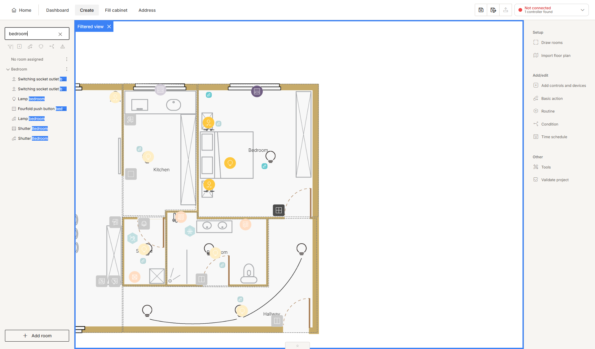The image size is (595, 349).
Task: Click Draw rooms in Setup
Action: [548, 43]
